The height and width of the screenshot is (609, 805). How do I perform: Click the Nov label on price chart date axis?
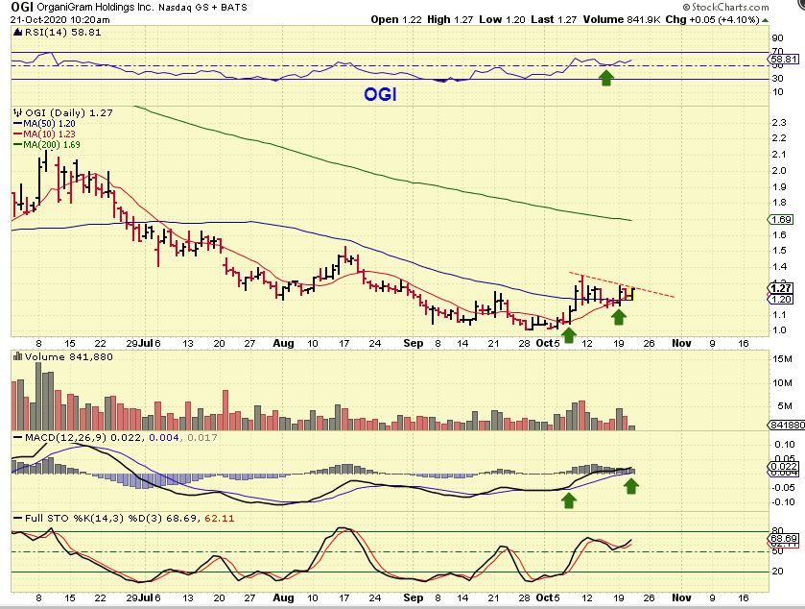(682, 343)
